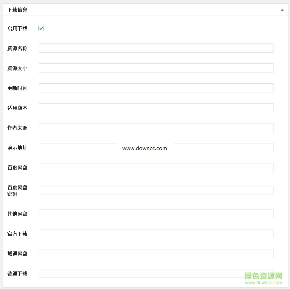This screenshot has height=289, width=290.
Task: Click the www.downcc.com watermark text
Action: (145, 148)
